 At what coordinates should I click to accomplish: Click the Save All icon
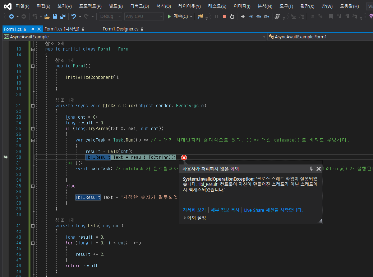(63, 16)
